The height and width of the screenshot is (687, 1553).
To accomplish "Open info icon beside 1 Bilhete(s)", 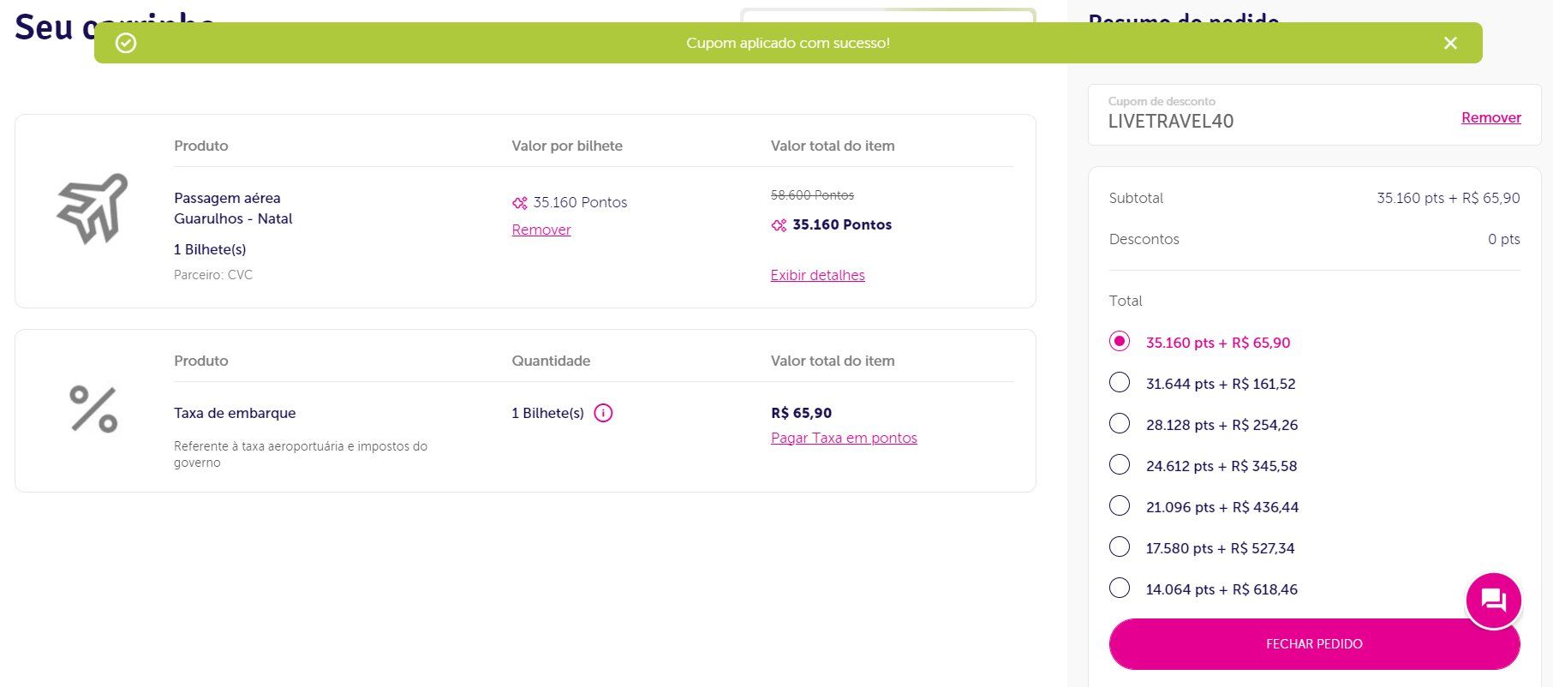I will pyautogui.click(x=603, y=413).
